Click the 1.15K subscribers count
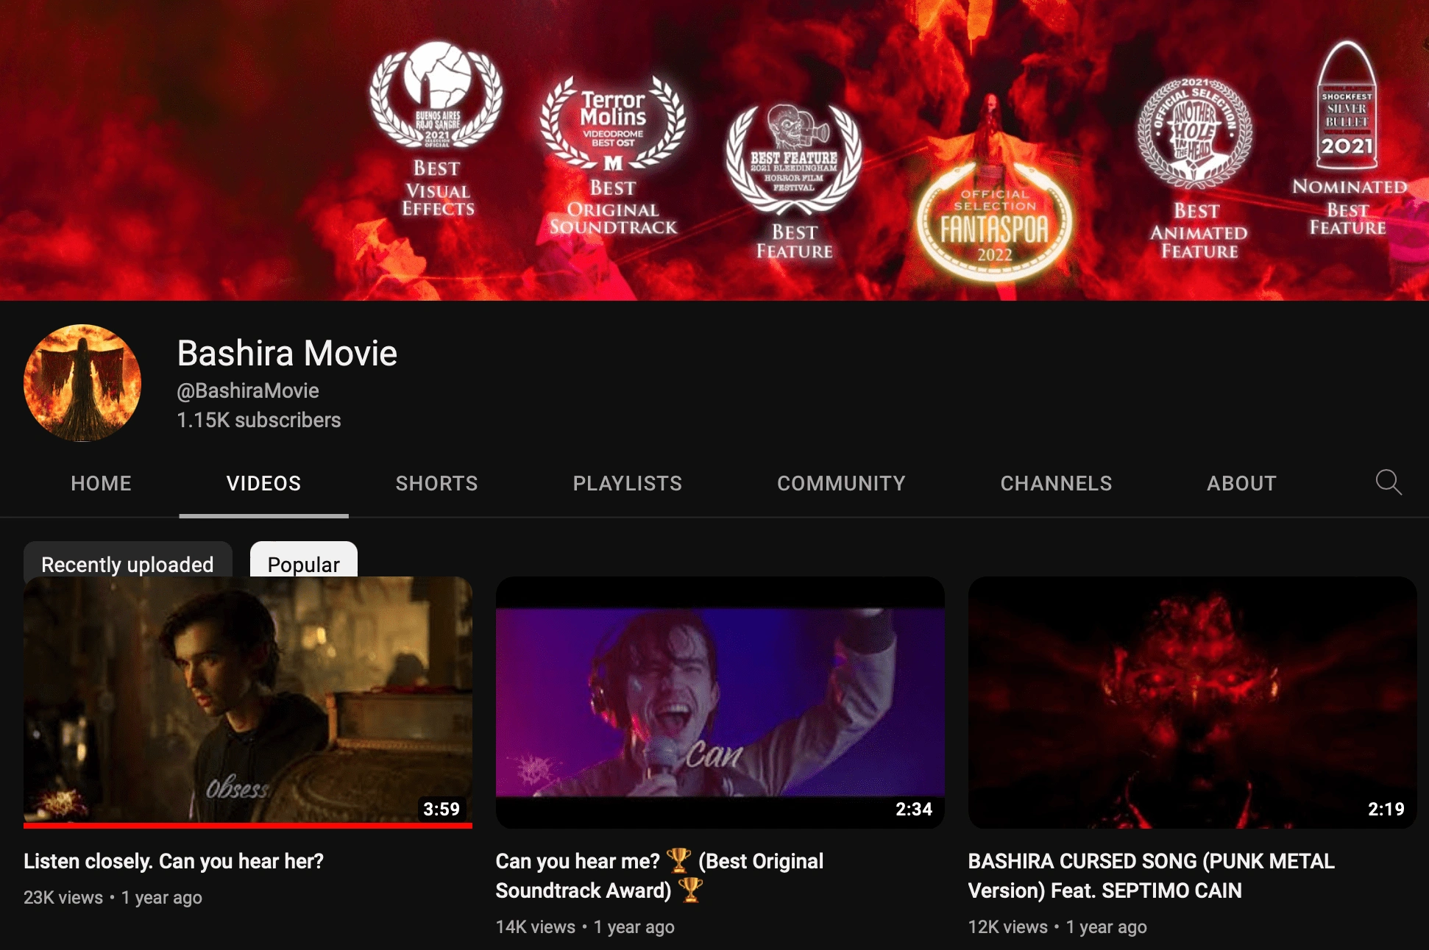This screenshot has height=950, width=1429. (258, 420)
